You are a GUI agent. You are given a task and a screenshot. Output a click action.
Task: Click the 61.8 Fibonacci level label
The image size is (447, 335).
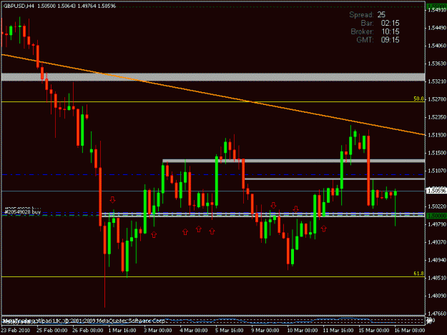(418, 274)
